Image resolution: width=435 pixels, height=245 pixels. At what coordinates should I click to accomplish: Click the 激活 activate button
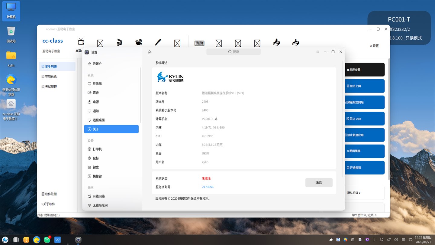coord(319,183)
